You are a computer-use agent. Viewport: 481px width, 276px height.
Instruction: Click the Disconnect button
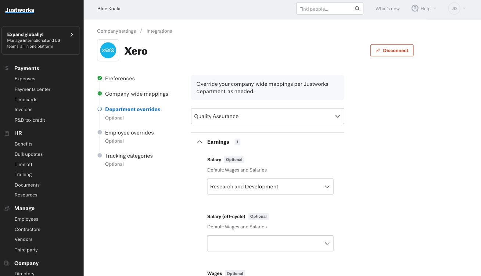pyautogui.click(x=392, y=51)
